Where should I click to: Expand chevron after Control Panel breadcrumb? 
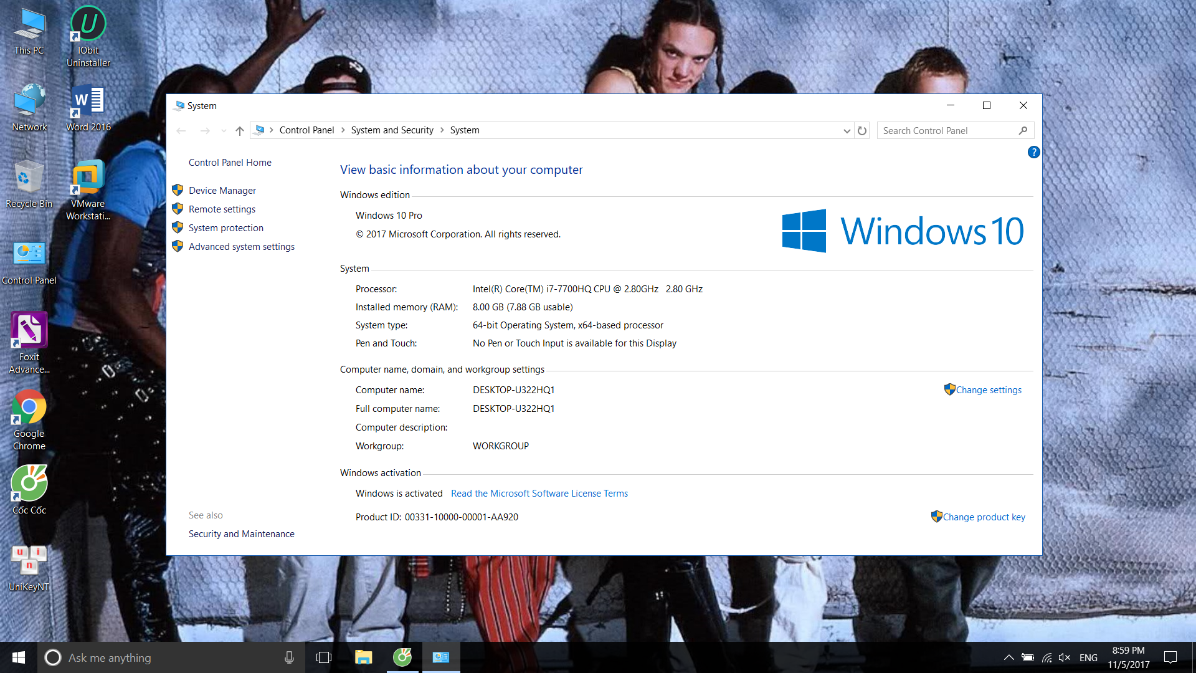click(343, 130)
